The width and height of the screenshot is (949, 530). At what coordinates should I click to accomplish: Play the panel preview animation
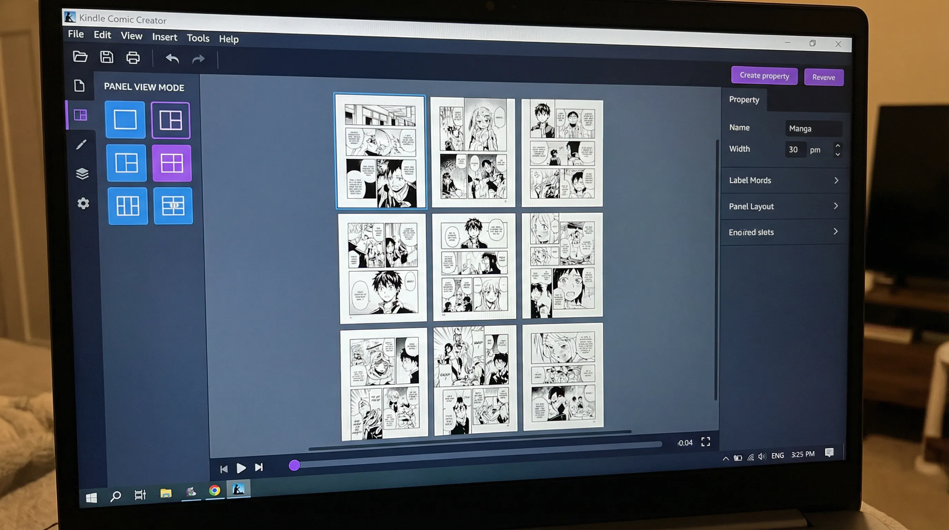point(241,468)
